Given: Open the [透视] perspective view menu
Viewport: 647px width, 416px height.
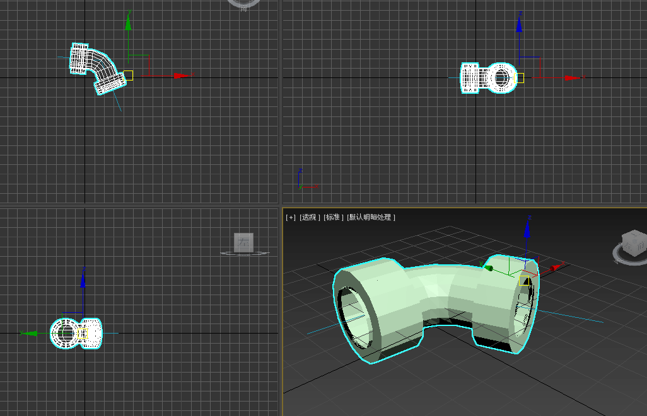Looking at the screenshot, I should pos(309,217).
